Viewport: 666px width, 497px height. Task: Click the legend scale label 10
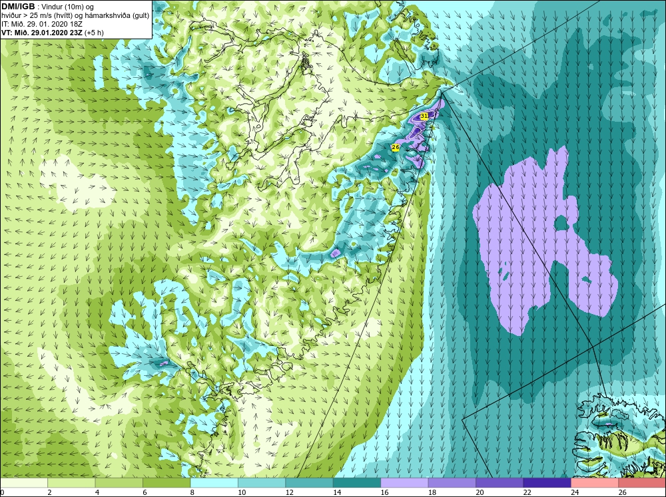[242, 493]
